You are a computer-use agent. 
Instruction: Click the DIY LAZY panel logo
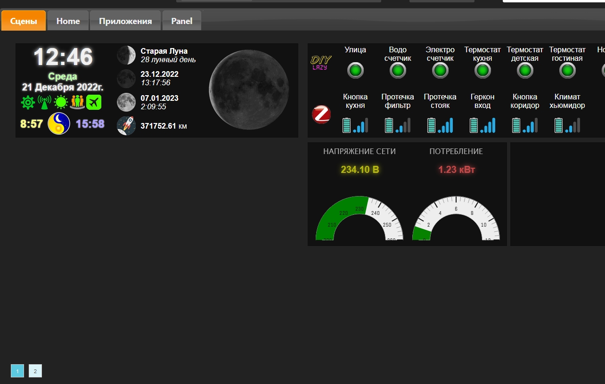point(320,62)
